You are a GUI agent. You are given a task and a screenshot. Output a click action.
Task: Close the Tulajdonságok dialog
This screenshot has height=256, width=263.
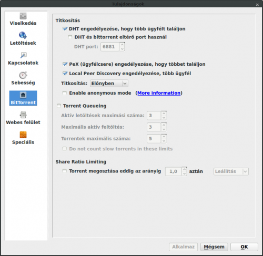click(x=257, y=5)
